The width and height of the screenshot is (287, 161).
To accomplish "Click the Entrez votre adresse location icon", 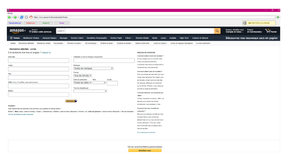I will [30, 32].
